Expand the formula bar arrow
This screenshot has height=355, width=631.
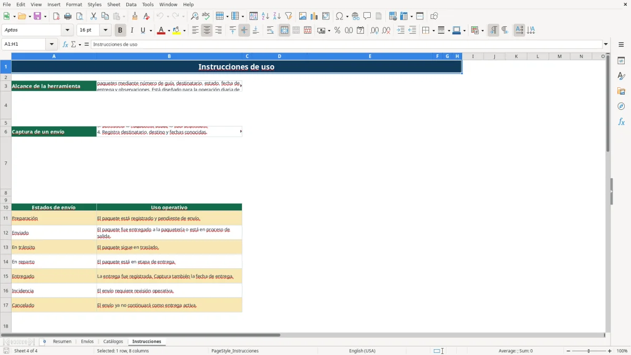point(606,44)
